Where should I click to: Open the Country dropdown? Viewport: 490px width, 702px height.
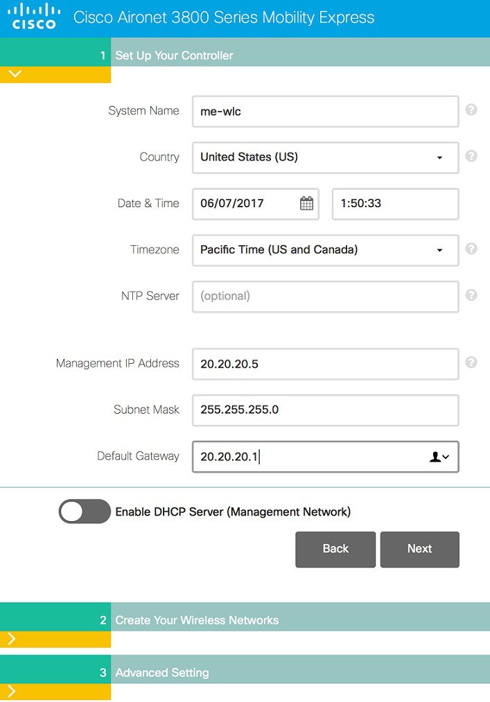pos(326,157)
